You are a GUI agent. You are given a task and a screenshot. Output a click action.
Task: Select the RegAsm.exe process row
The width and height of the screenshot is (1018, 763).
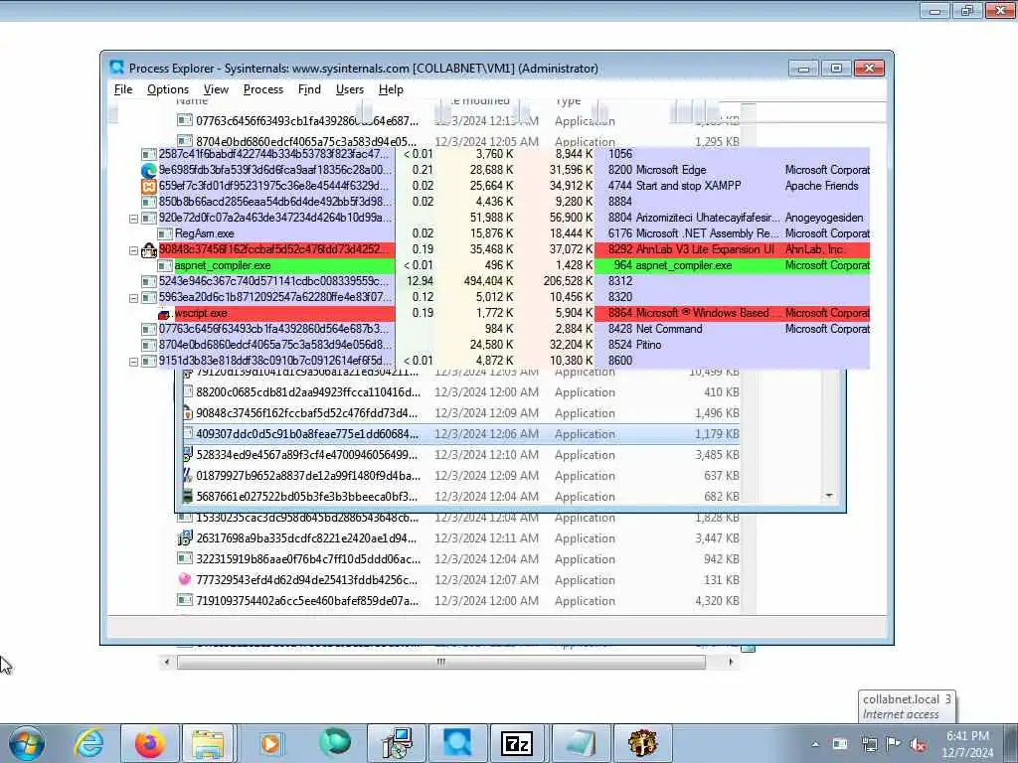click(513, 233)
